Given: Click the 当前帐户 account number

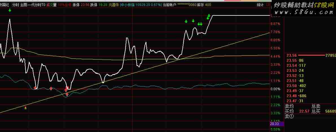Looking at the screenshot, I should click(180, 5).
